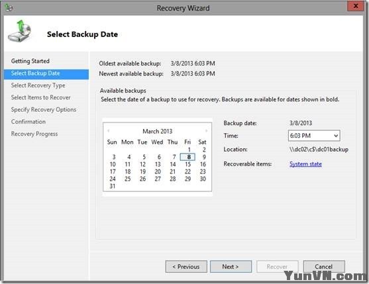Click the Backup date value 3/8/2013
369x284 pixels.
pos(301,123)
